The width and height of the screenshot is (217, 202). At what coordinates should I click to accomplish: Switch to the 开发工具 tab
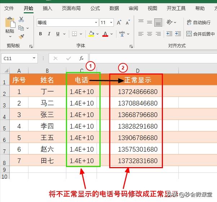[176, 8]
